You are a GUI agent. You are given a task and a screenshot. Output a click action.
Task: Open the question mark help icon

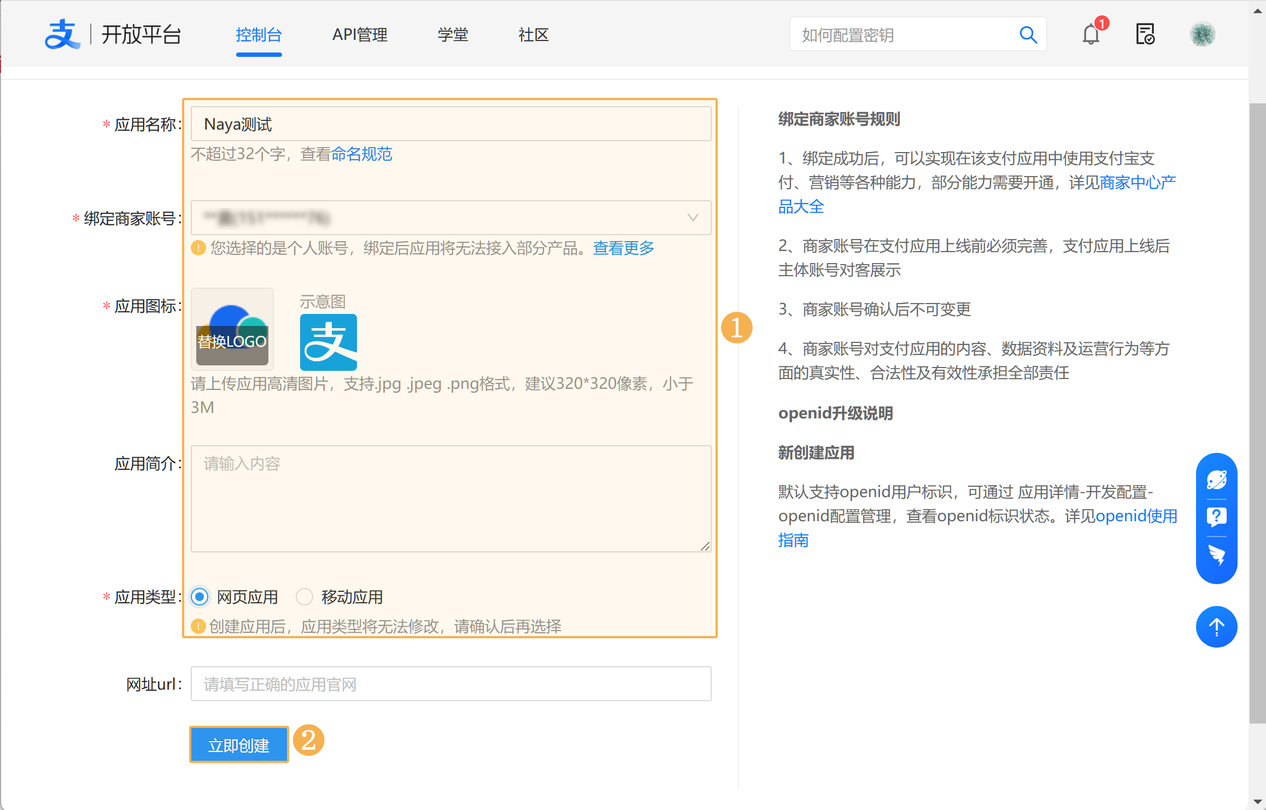[1216, 516]
